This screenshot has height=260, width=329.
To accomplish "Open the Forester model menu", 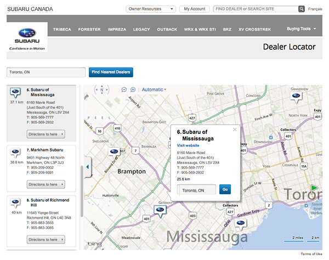I will pyautogui.click(x=89, y=30).
